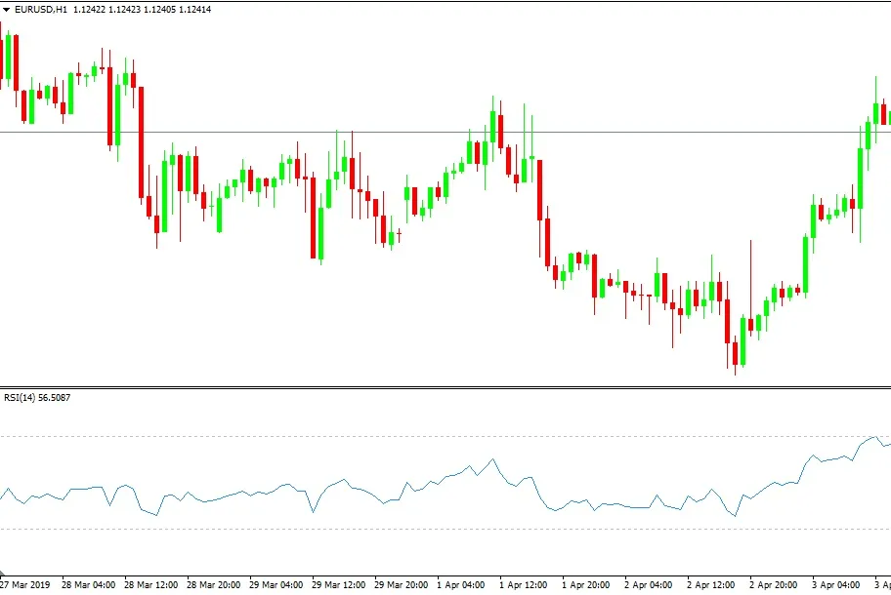Select the 1.12405 low price value
This screenshot has height=595, width=891.
click(159, 10)
